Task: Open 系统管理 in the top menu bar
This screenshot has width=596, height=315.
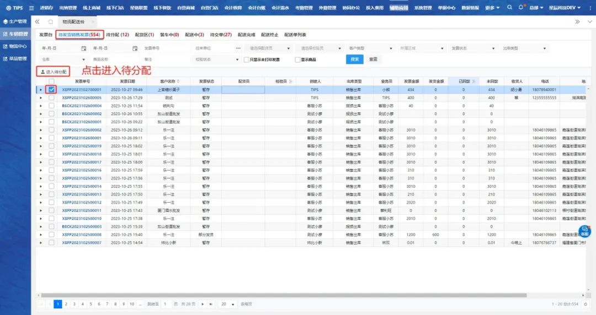Action: click(423, 8)
